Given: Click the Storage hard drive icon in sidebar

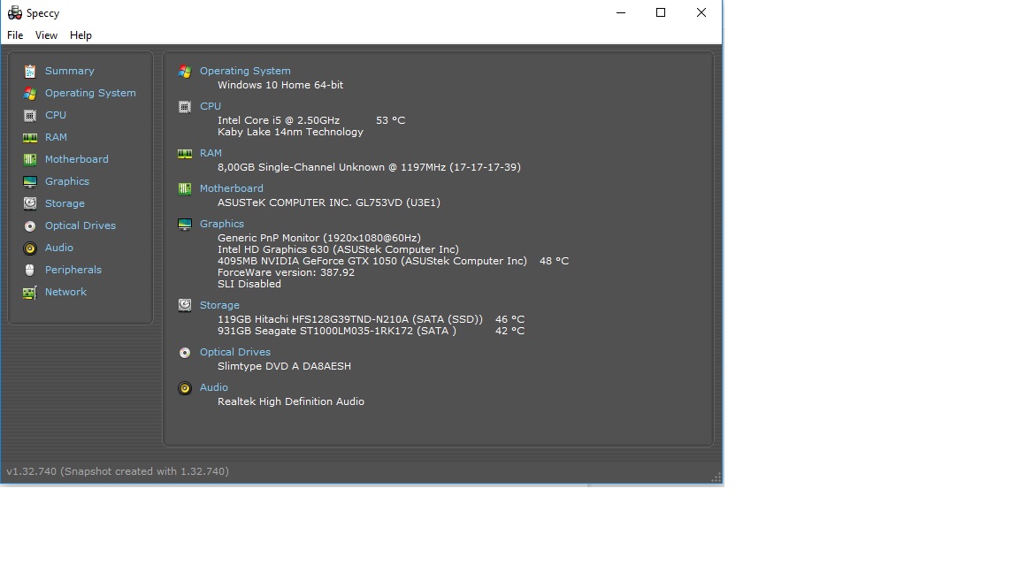Looking at the screenshot, I should [x=30, y=204].
